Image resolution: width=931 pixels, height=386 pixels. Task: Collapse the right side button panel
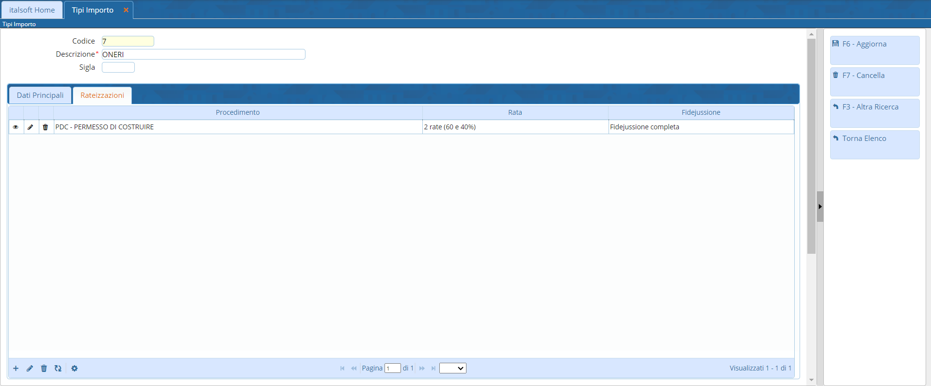[x=820, y=206]
